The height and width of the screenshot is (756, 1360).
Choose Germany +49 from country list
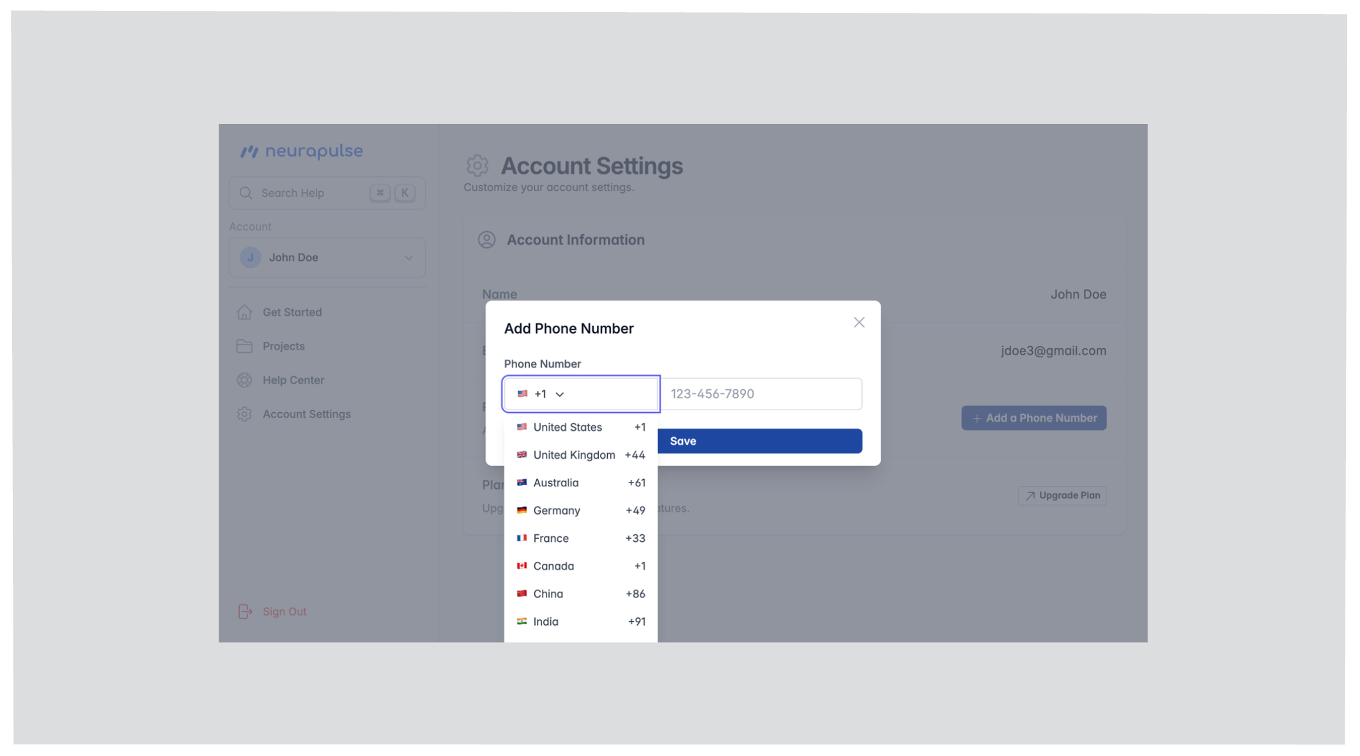click(x=580, y=511)
